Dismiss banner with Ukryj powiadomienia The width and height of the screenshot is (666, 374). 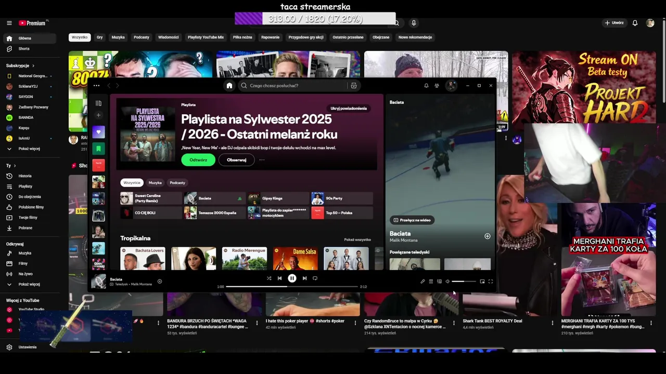(349, 109)
